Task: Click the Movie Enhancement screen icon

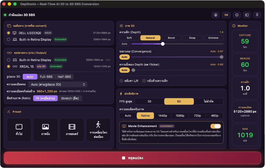Action: pyautogui.click(x=124, y=126)
